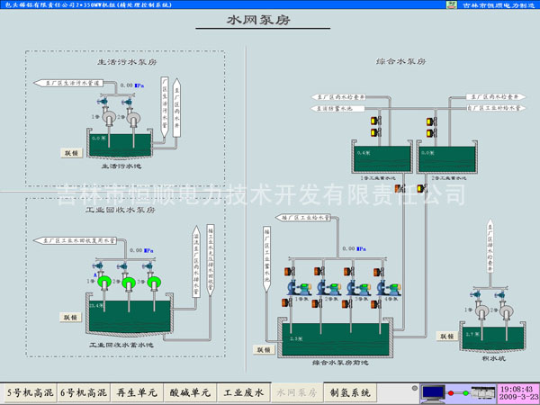This screenshot has width=540, height=405.
Task: Open the 5号机高混 screen tab
Action: click(x=30, y=392)
